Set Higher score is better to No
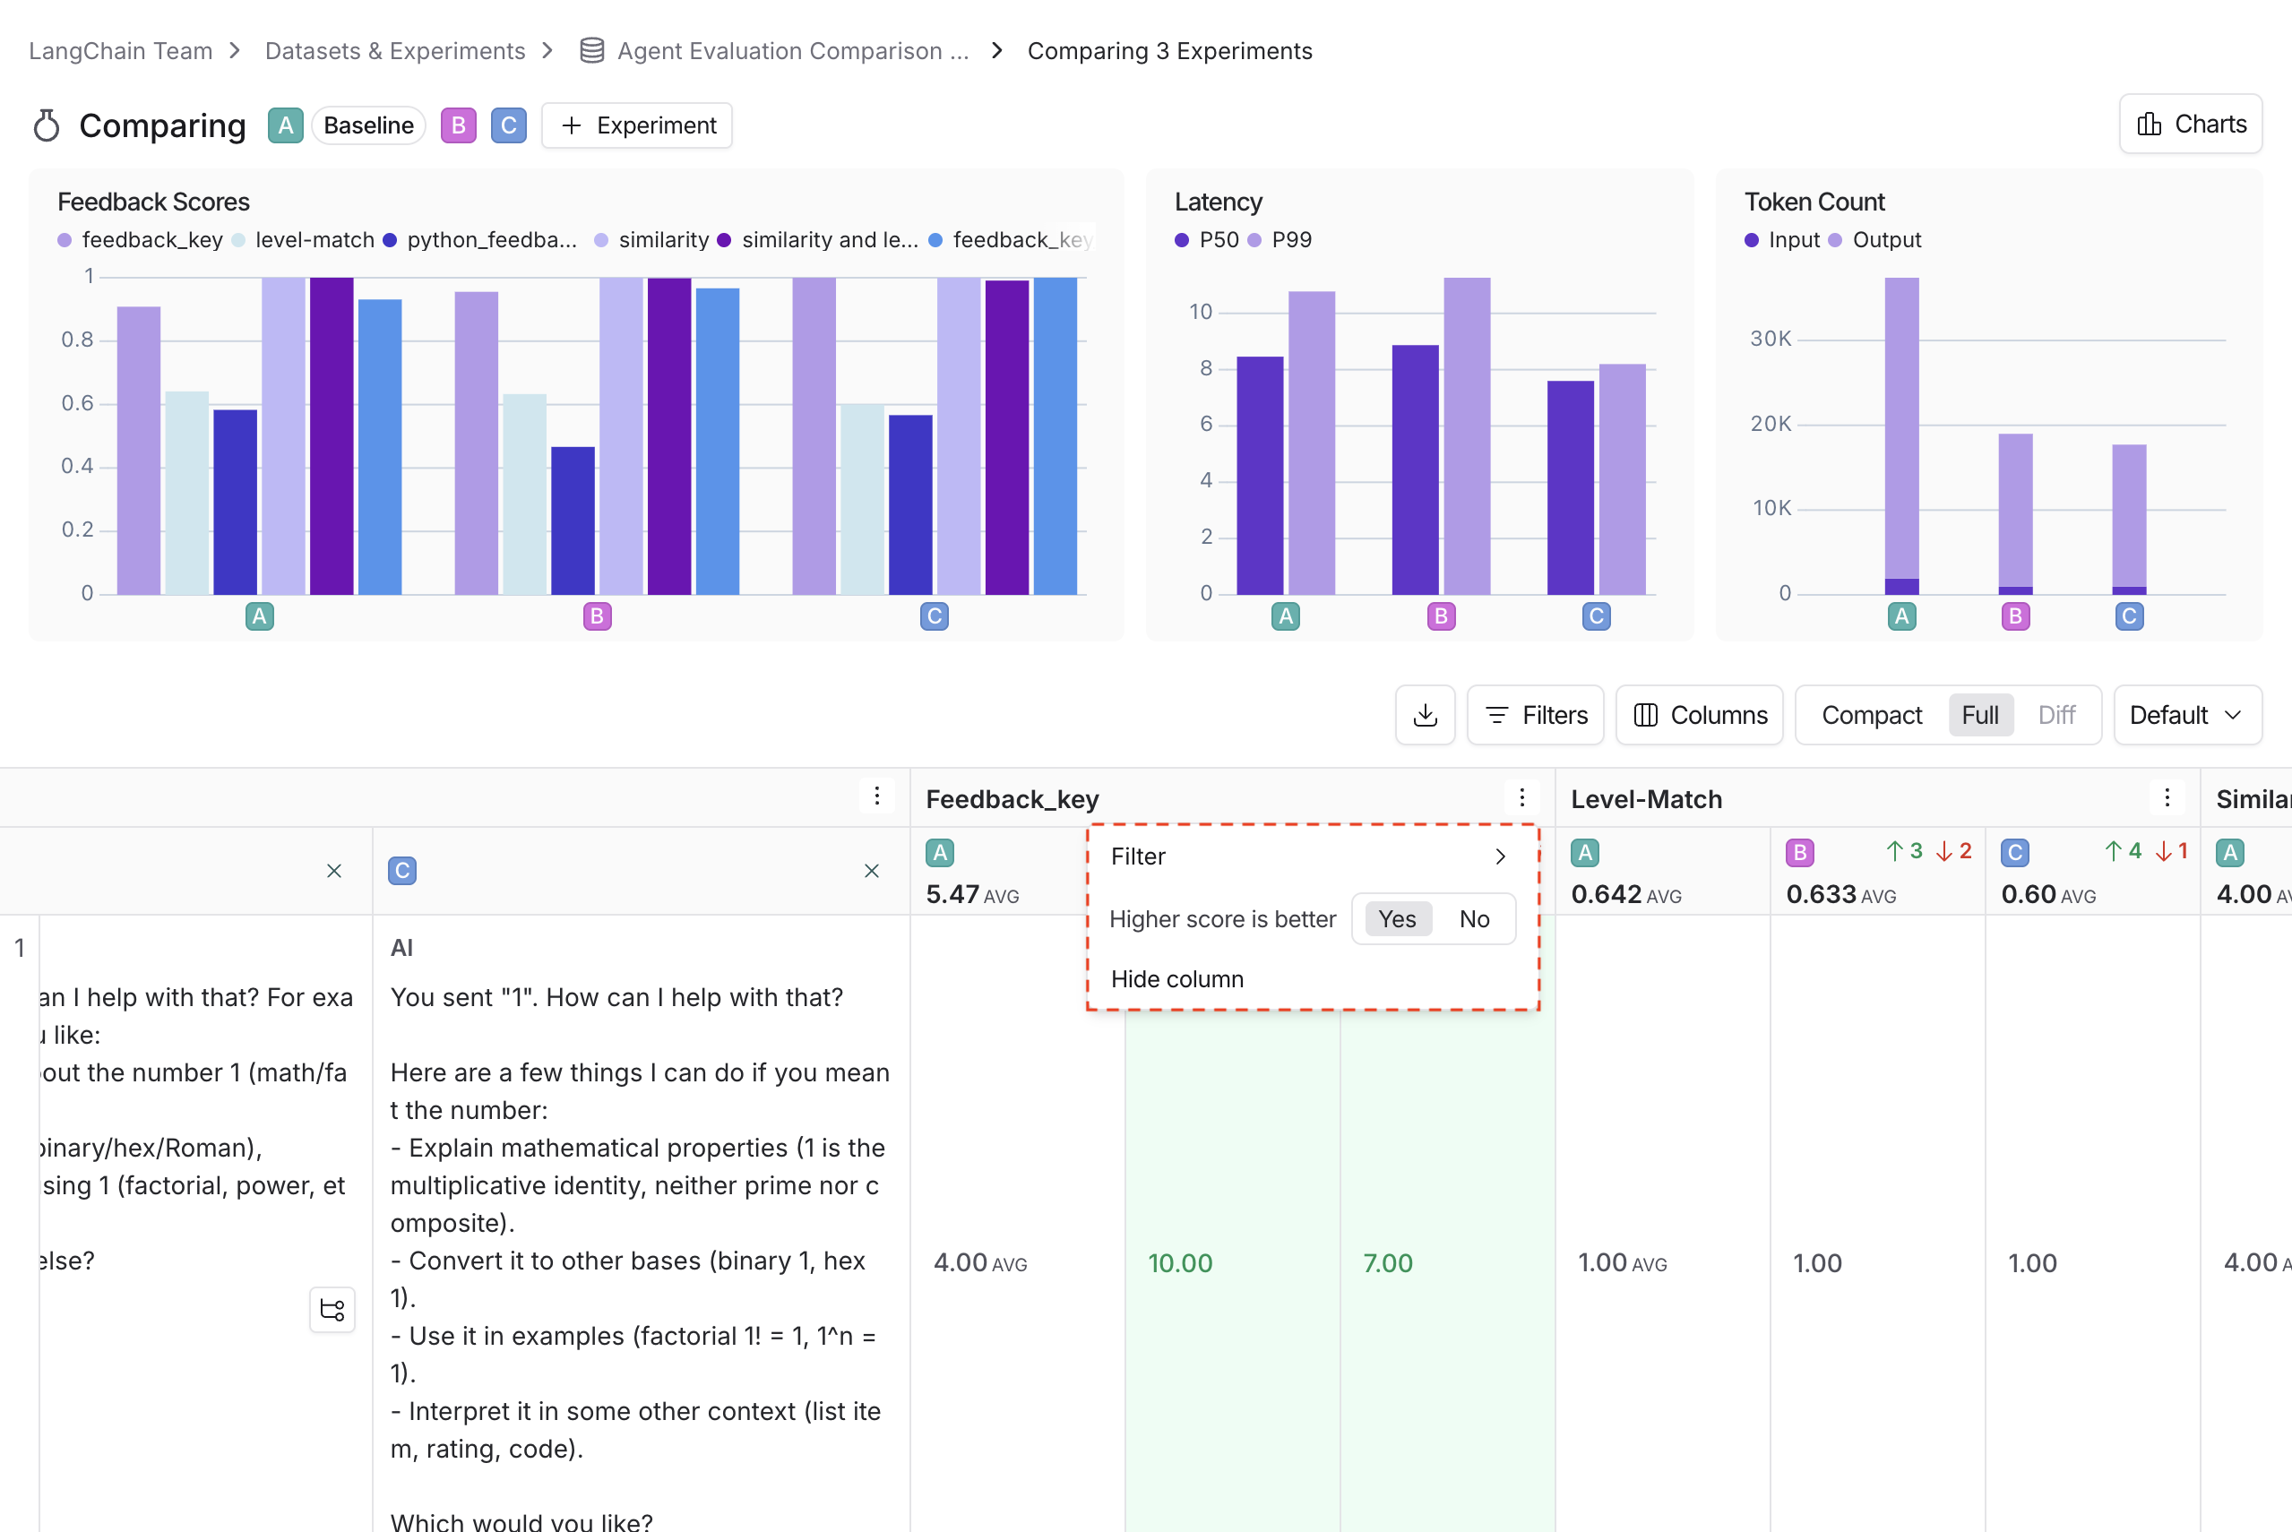2292x1532 pixels. (1473, 918)
